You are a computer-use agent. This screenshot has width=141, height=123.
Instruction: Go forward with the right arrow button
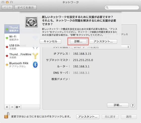(10, 7)
